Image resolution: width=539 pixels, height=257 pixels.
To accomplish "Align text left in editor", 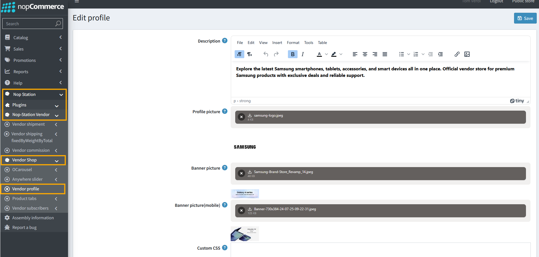I will coord(355,54).
